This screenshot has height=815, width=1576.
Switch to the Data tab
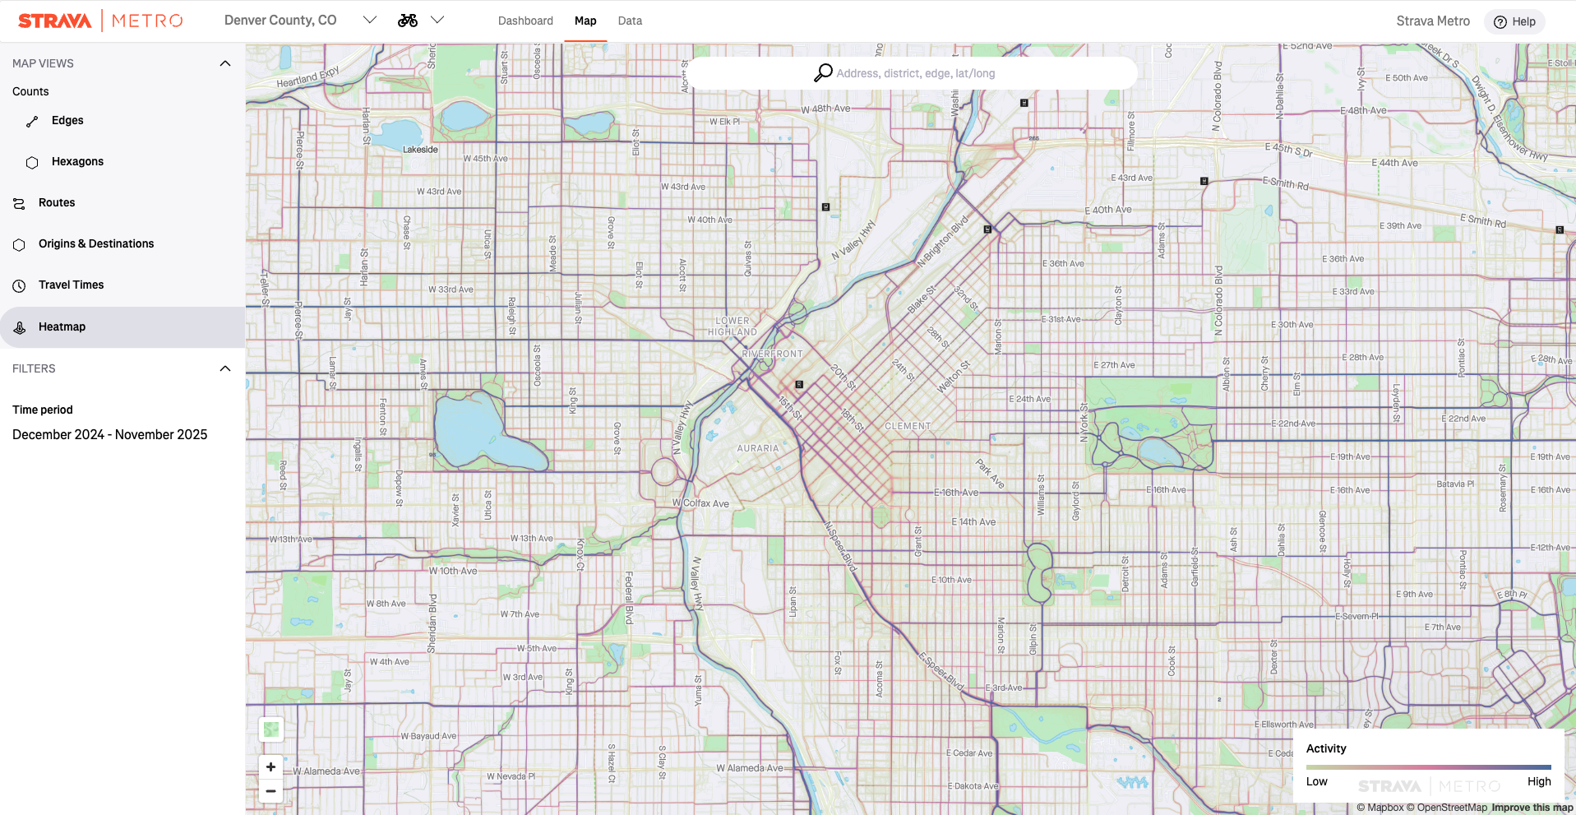(x=630, y=21)
